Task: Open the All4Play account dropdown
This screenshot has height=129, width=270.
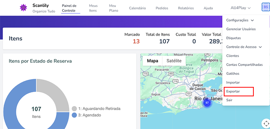Action: (240, 8)
